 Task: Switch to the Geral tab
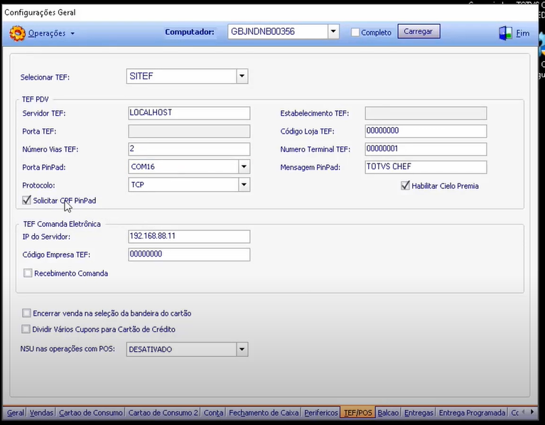[x=16, y=413]
